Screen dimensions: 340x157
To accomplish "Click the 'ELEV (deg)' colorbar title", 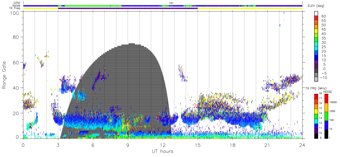I will 316,6.
